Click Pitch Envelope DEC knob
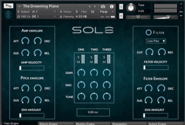The image size is (185, 125). [x=38, y=88]
